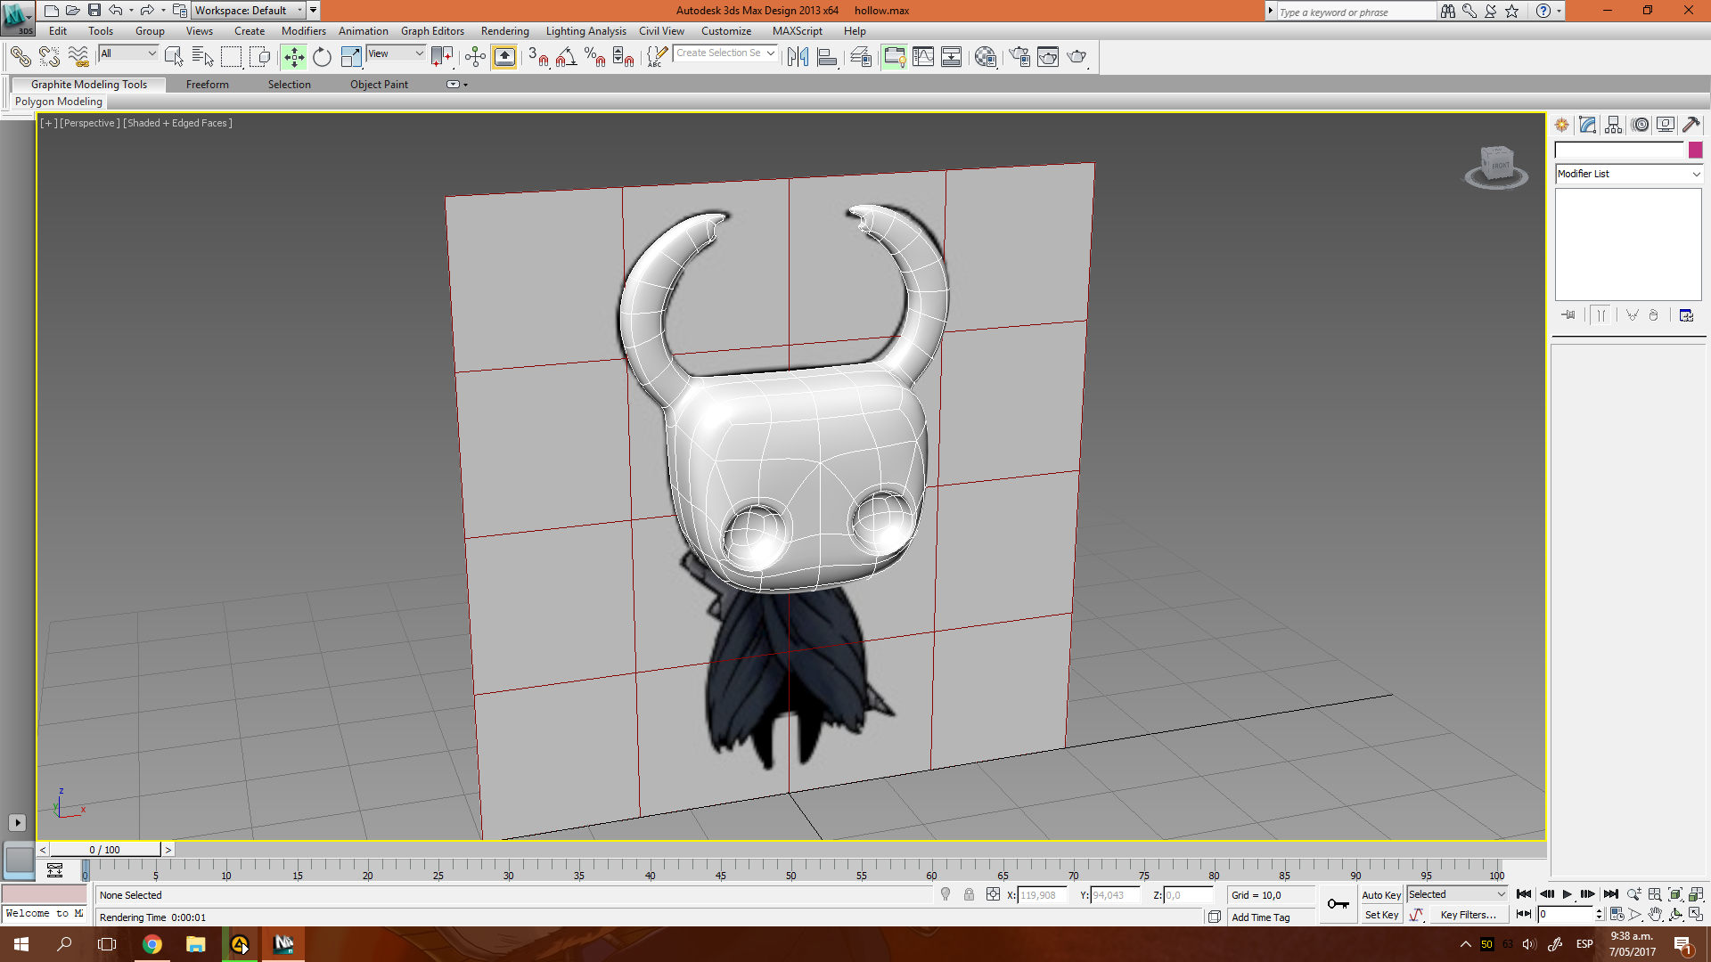Viewport: 1711px width, 962px height.
Task: Open Key Filters dialog
Action: click(1469, 915)
